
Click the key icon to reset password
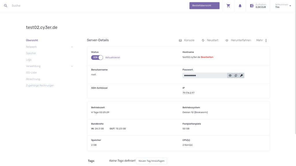(x=242, y=76)
